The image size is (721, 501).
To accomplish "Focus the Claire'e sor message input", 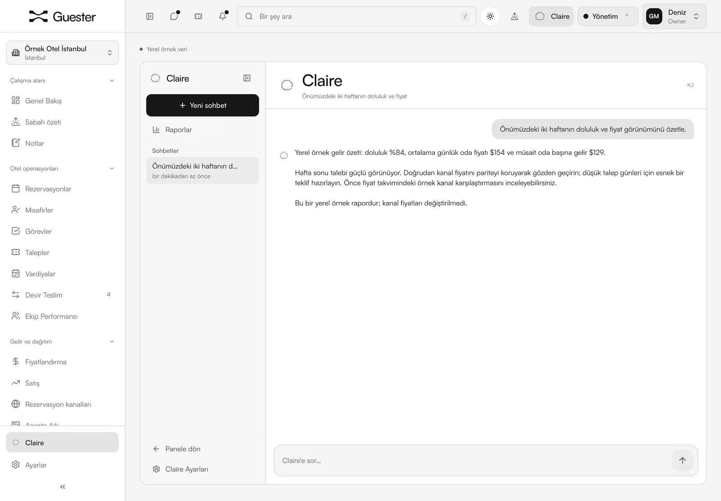I will click(x=473, y=460).
